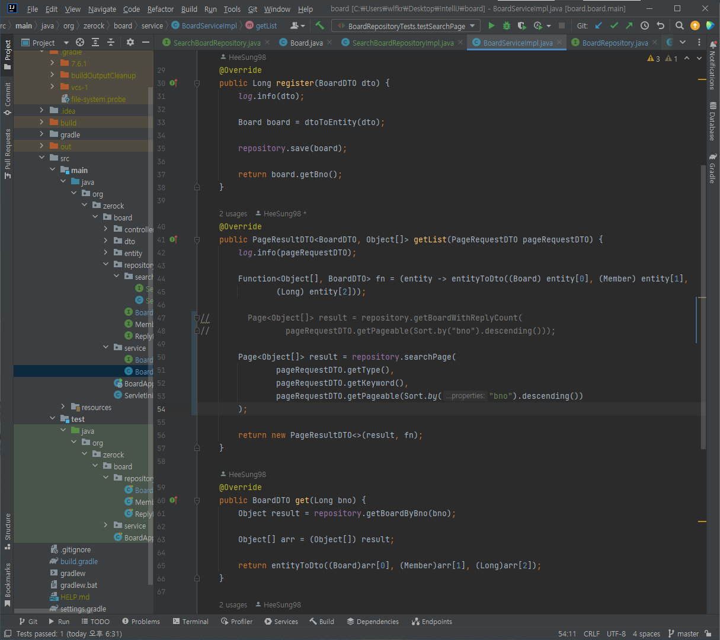Start debugging with the bug icon
The image size is (720, 640).
tap(507, 25)
